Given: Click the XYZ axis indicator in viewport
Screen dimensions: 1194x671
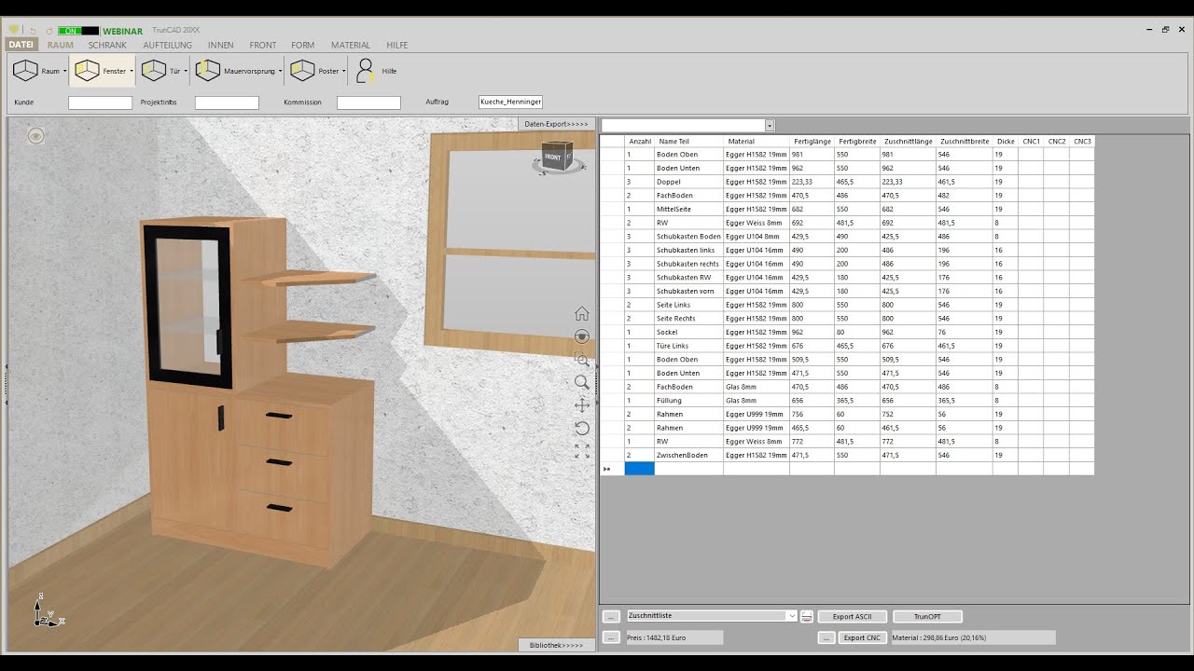Looking at the screenshot, I should coord(47,610).
